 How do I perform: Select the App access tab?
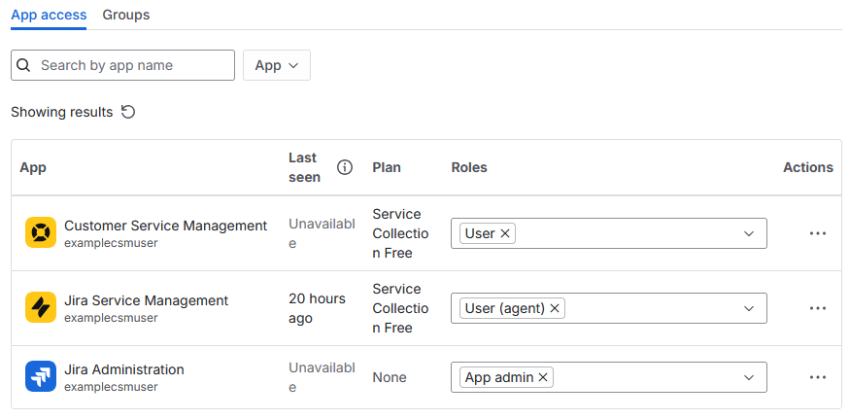click(x=49, y=15)
